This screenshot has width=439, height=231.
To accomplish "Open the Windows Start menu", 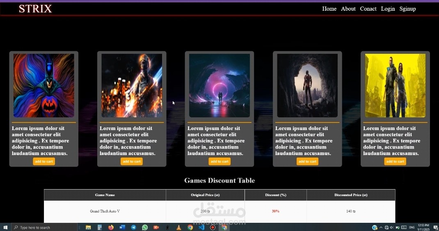I will pyautogui.click(x=5, y=227).
